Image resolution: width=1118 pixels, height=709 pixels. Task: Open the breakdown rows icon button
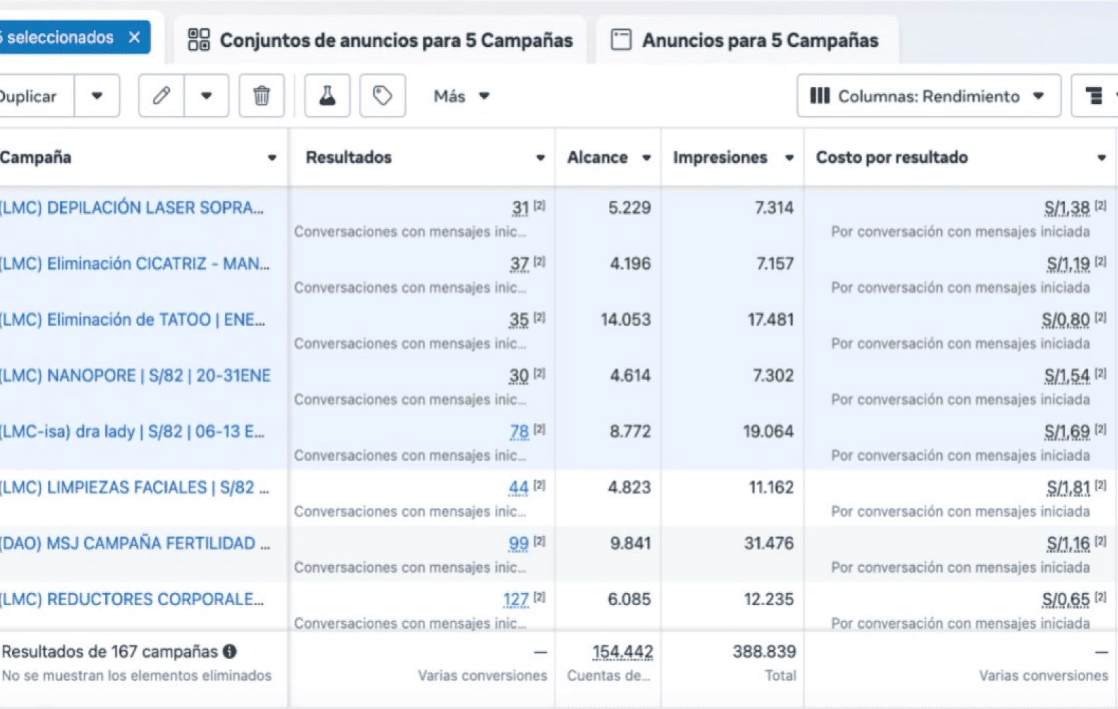tap(1094, 96)
